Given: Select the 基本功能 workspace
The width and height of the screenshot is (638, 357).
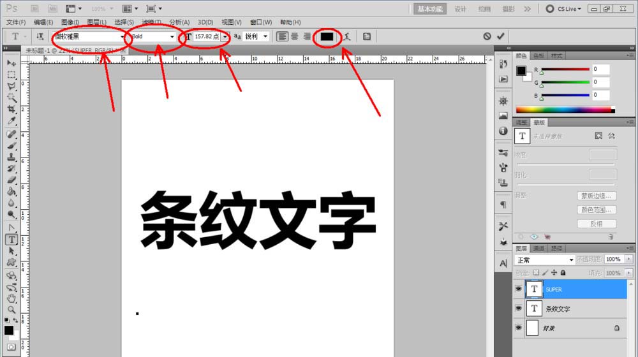Looking at the screenshot, I should (430, 9).
